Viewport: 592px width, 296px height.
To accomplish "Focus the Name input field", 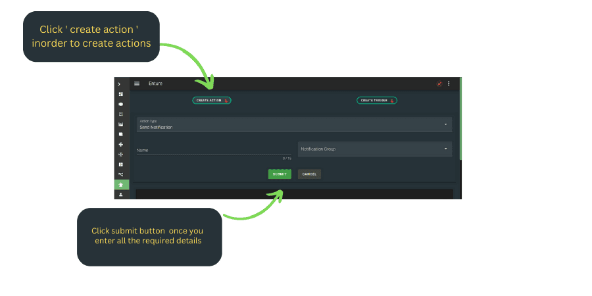I will (213, 150).
